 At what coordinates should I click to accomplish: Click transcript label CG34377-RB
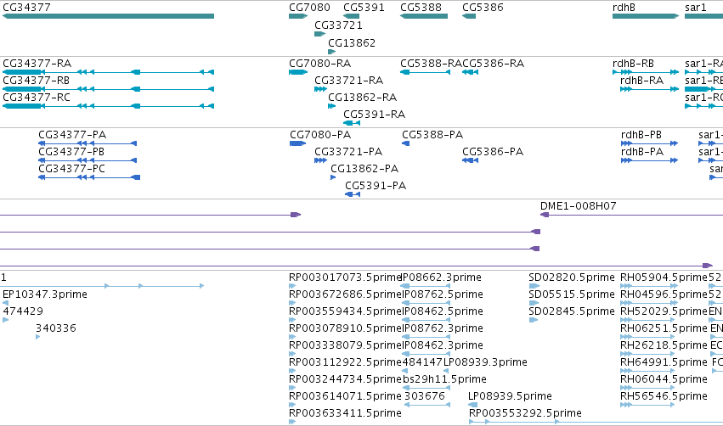pos(36,80)
